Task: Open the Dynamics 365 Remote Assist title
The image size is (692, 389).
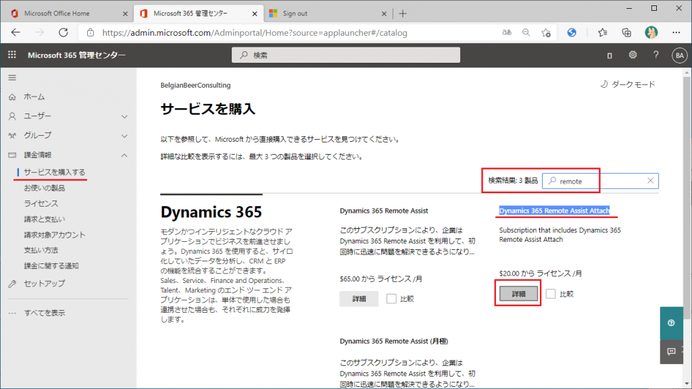Action: pyautogui.click(x=384, y=211)
